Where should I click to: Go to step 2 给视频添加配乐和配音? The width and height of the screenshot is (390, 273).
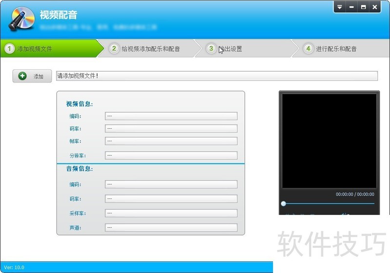tap(146, 49)
